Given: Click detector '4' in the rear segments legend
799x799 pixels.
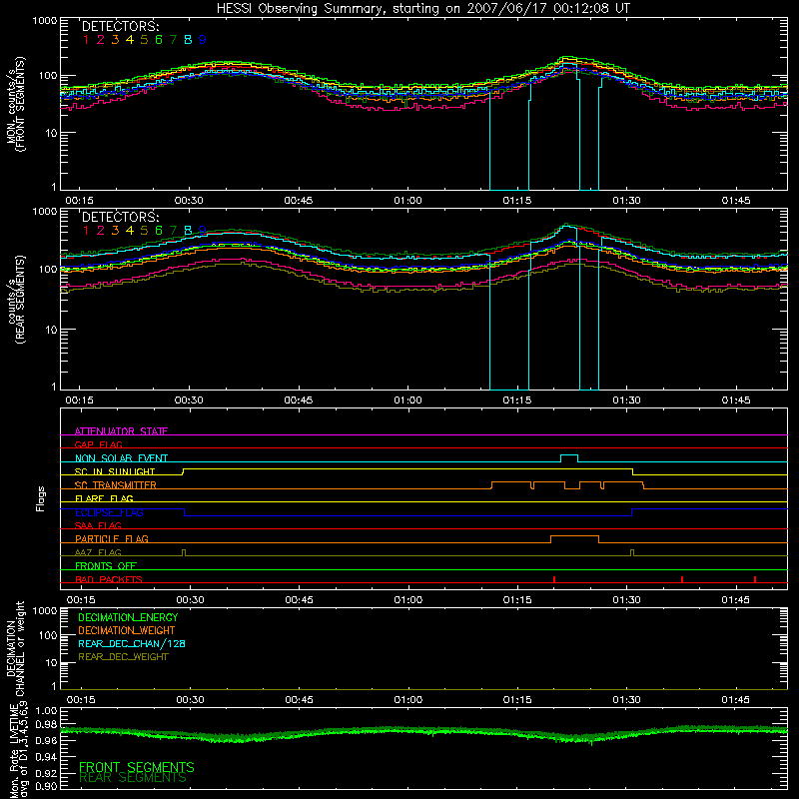Looking at the screenshot, I should click(130, 231).
